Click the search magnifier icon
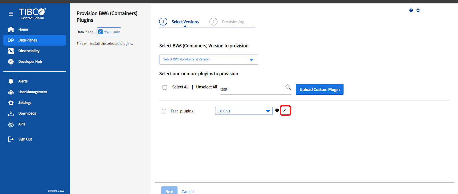The height and width of the screenshot is (194, 458). click(288, 87)
